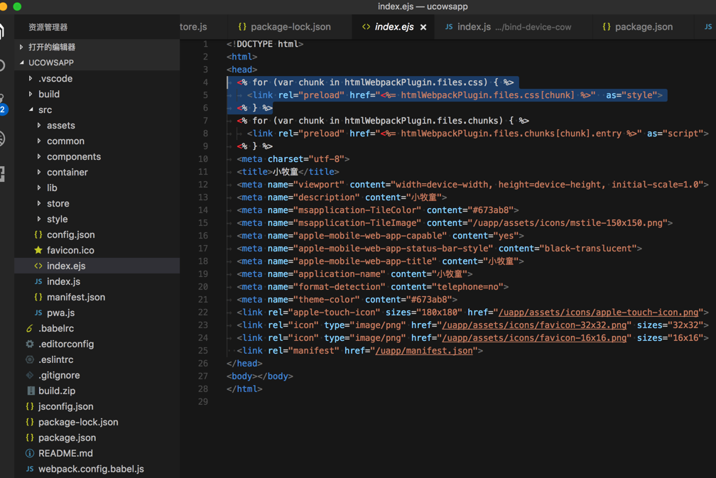Open Source Control view with badge 2
This screenshot has width=716, height=478.
[3, 104]
